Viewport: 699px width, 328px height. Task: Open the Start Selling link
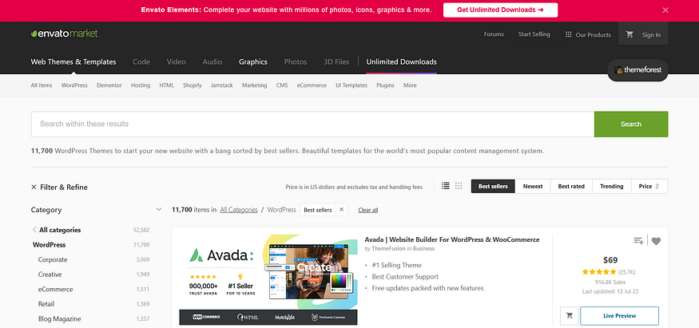[534, 34]
